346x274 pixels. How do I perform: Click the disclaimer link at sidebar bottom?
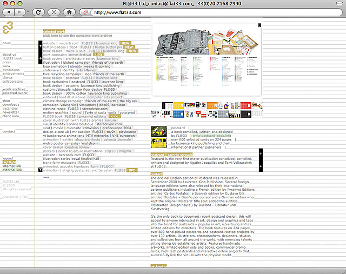pyautogui.click(x=10, y=197)
